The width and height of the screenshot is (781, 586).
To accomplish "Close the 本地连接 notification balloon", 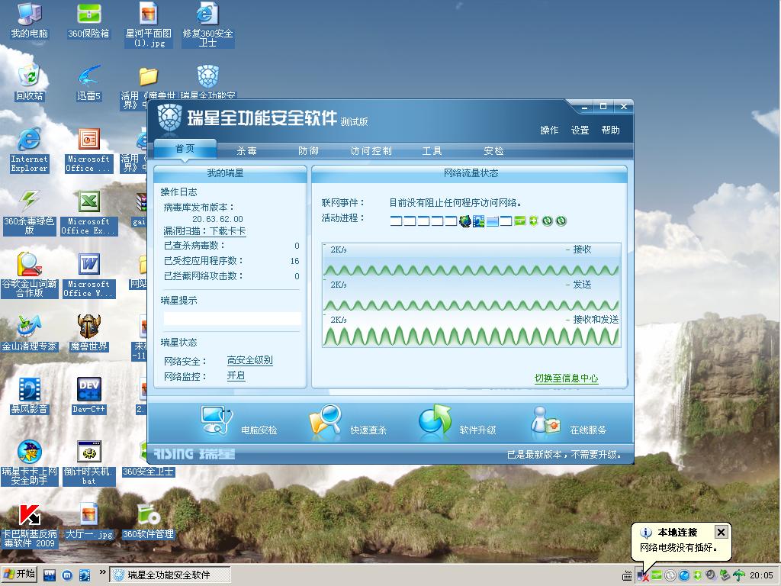I will [721, 532].
